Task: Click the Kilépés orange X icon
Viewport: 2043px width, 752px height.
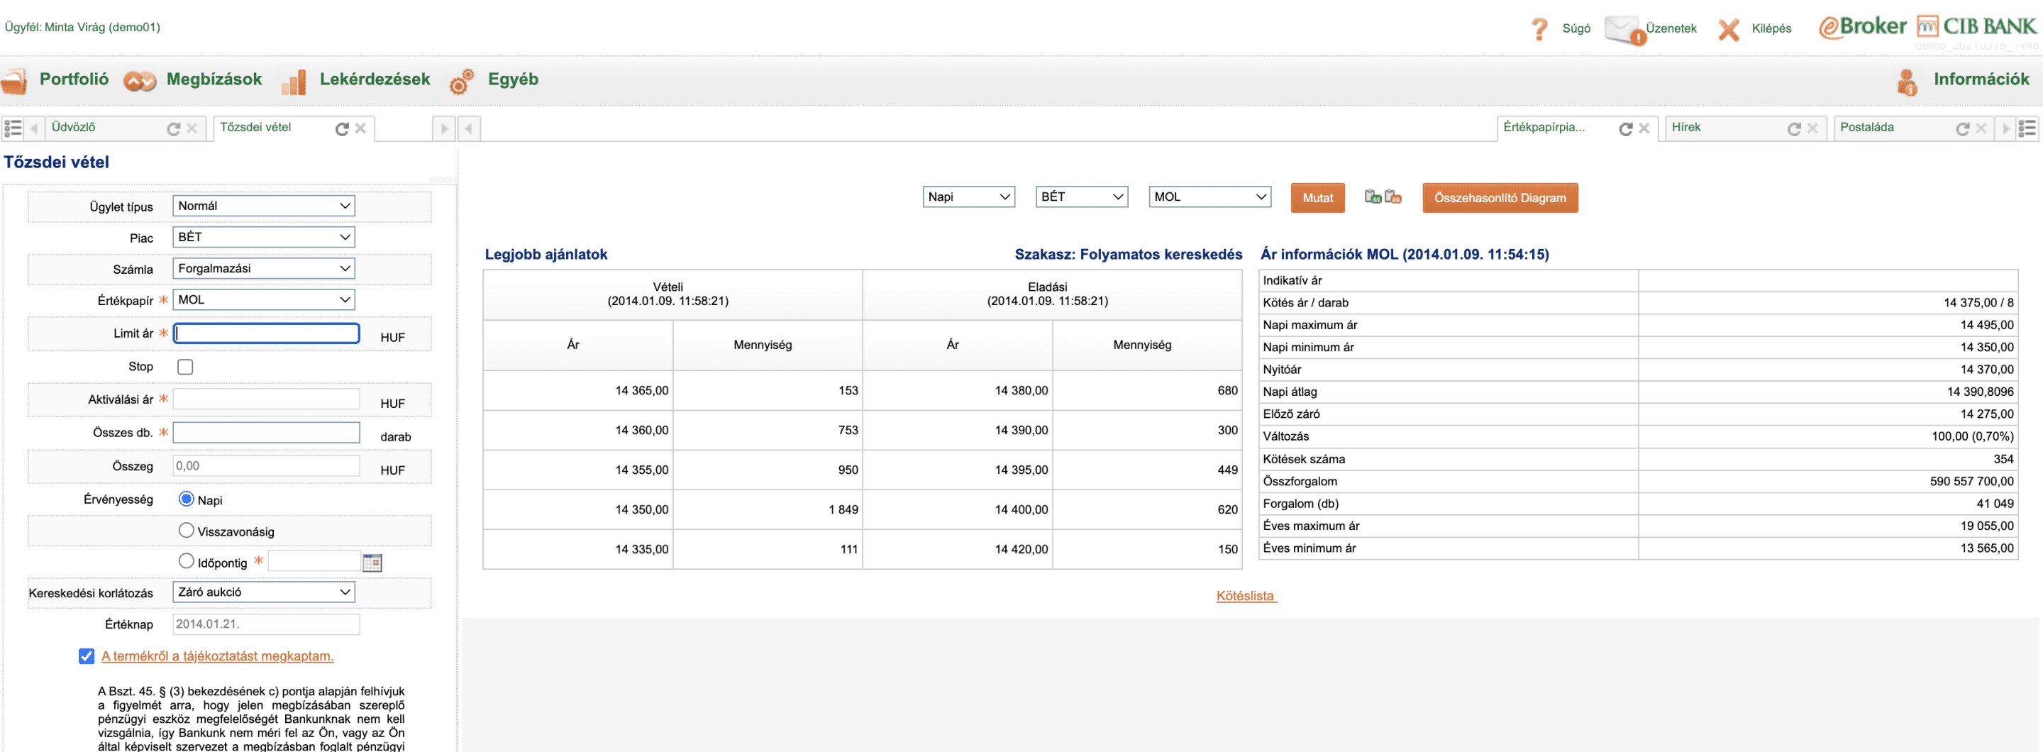Action: coord(1728,30)
